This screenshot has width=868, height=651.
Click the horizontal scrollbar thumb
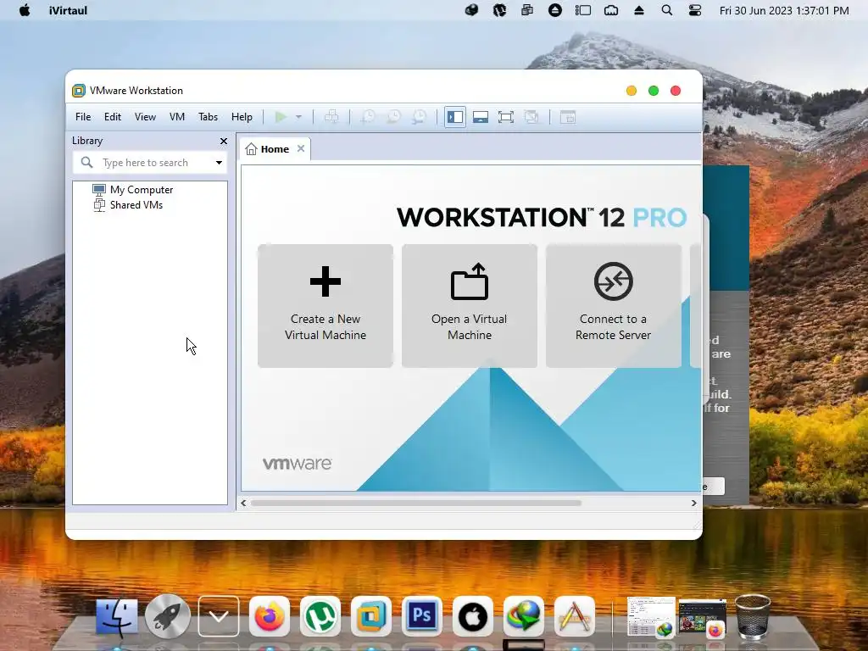pos(415,503)
